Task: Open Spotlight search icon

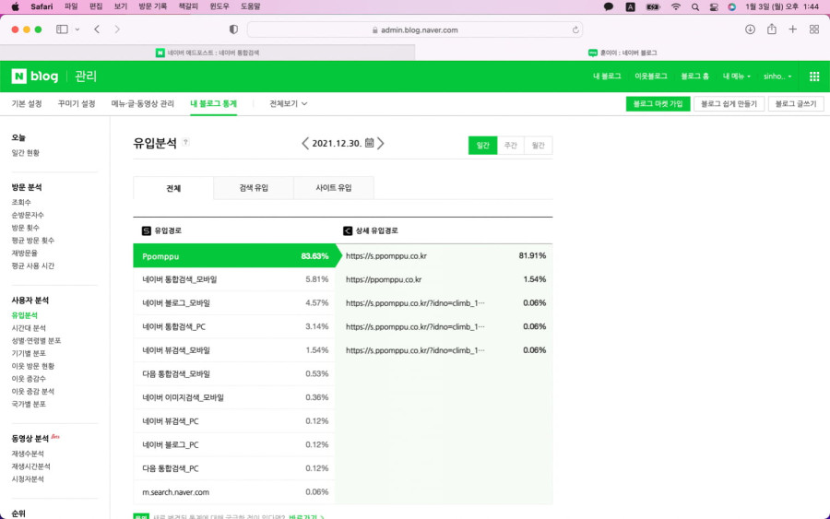Action: pyautogui.click(x=695, y=6)
